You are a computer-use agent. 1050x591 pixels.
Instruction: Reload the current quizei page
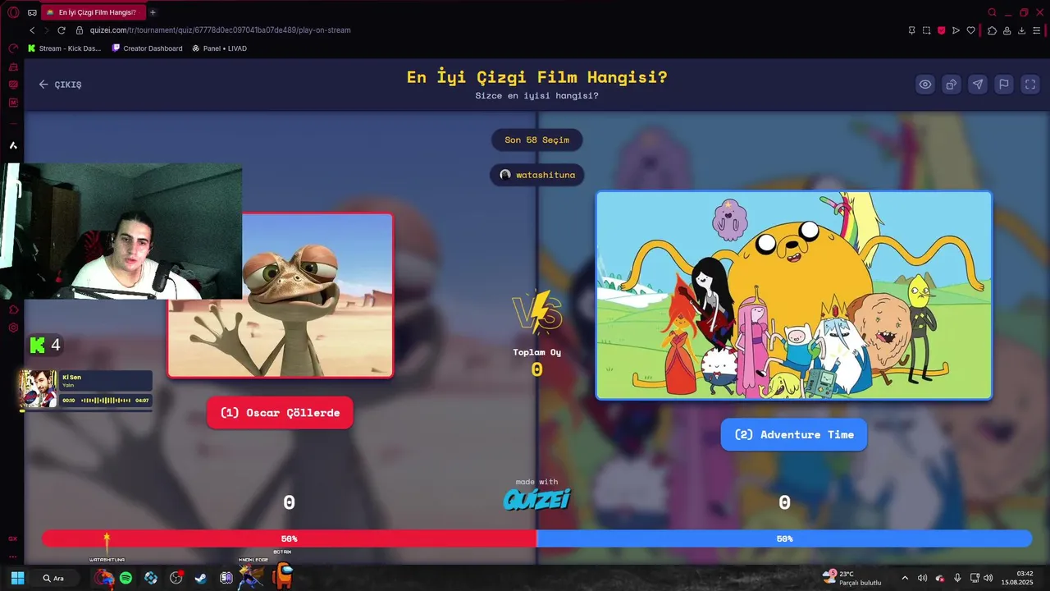pyautogui.click(x=62, y=30)
